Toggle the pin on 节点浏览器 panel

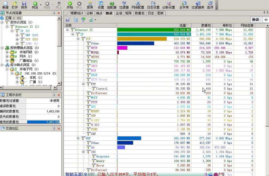(x=54, y=13)
